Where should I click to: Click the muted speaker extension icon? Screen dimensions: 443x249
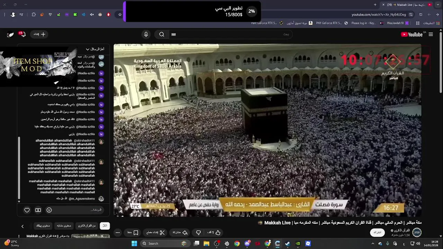coord(92,15)
